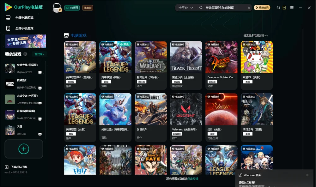Click the 优惠券 button

88,8
